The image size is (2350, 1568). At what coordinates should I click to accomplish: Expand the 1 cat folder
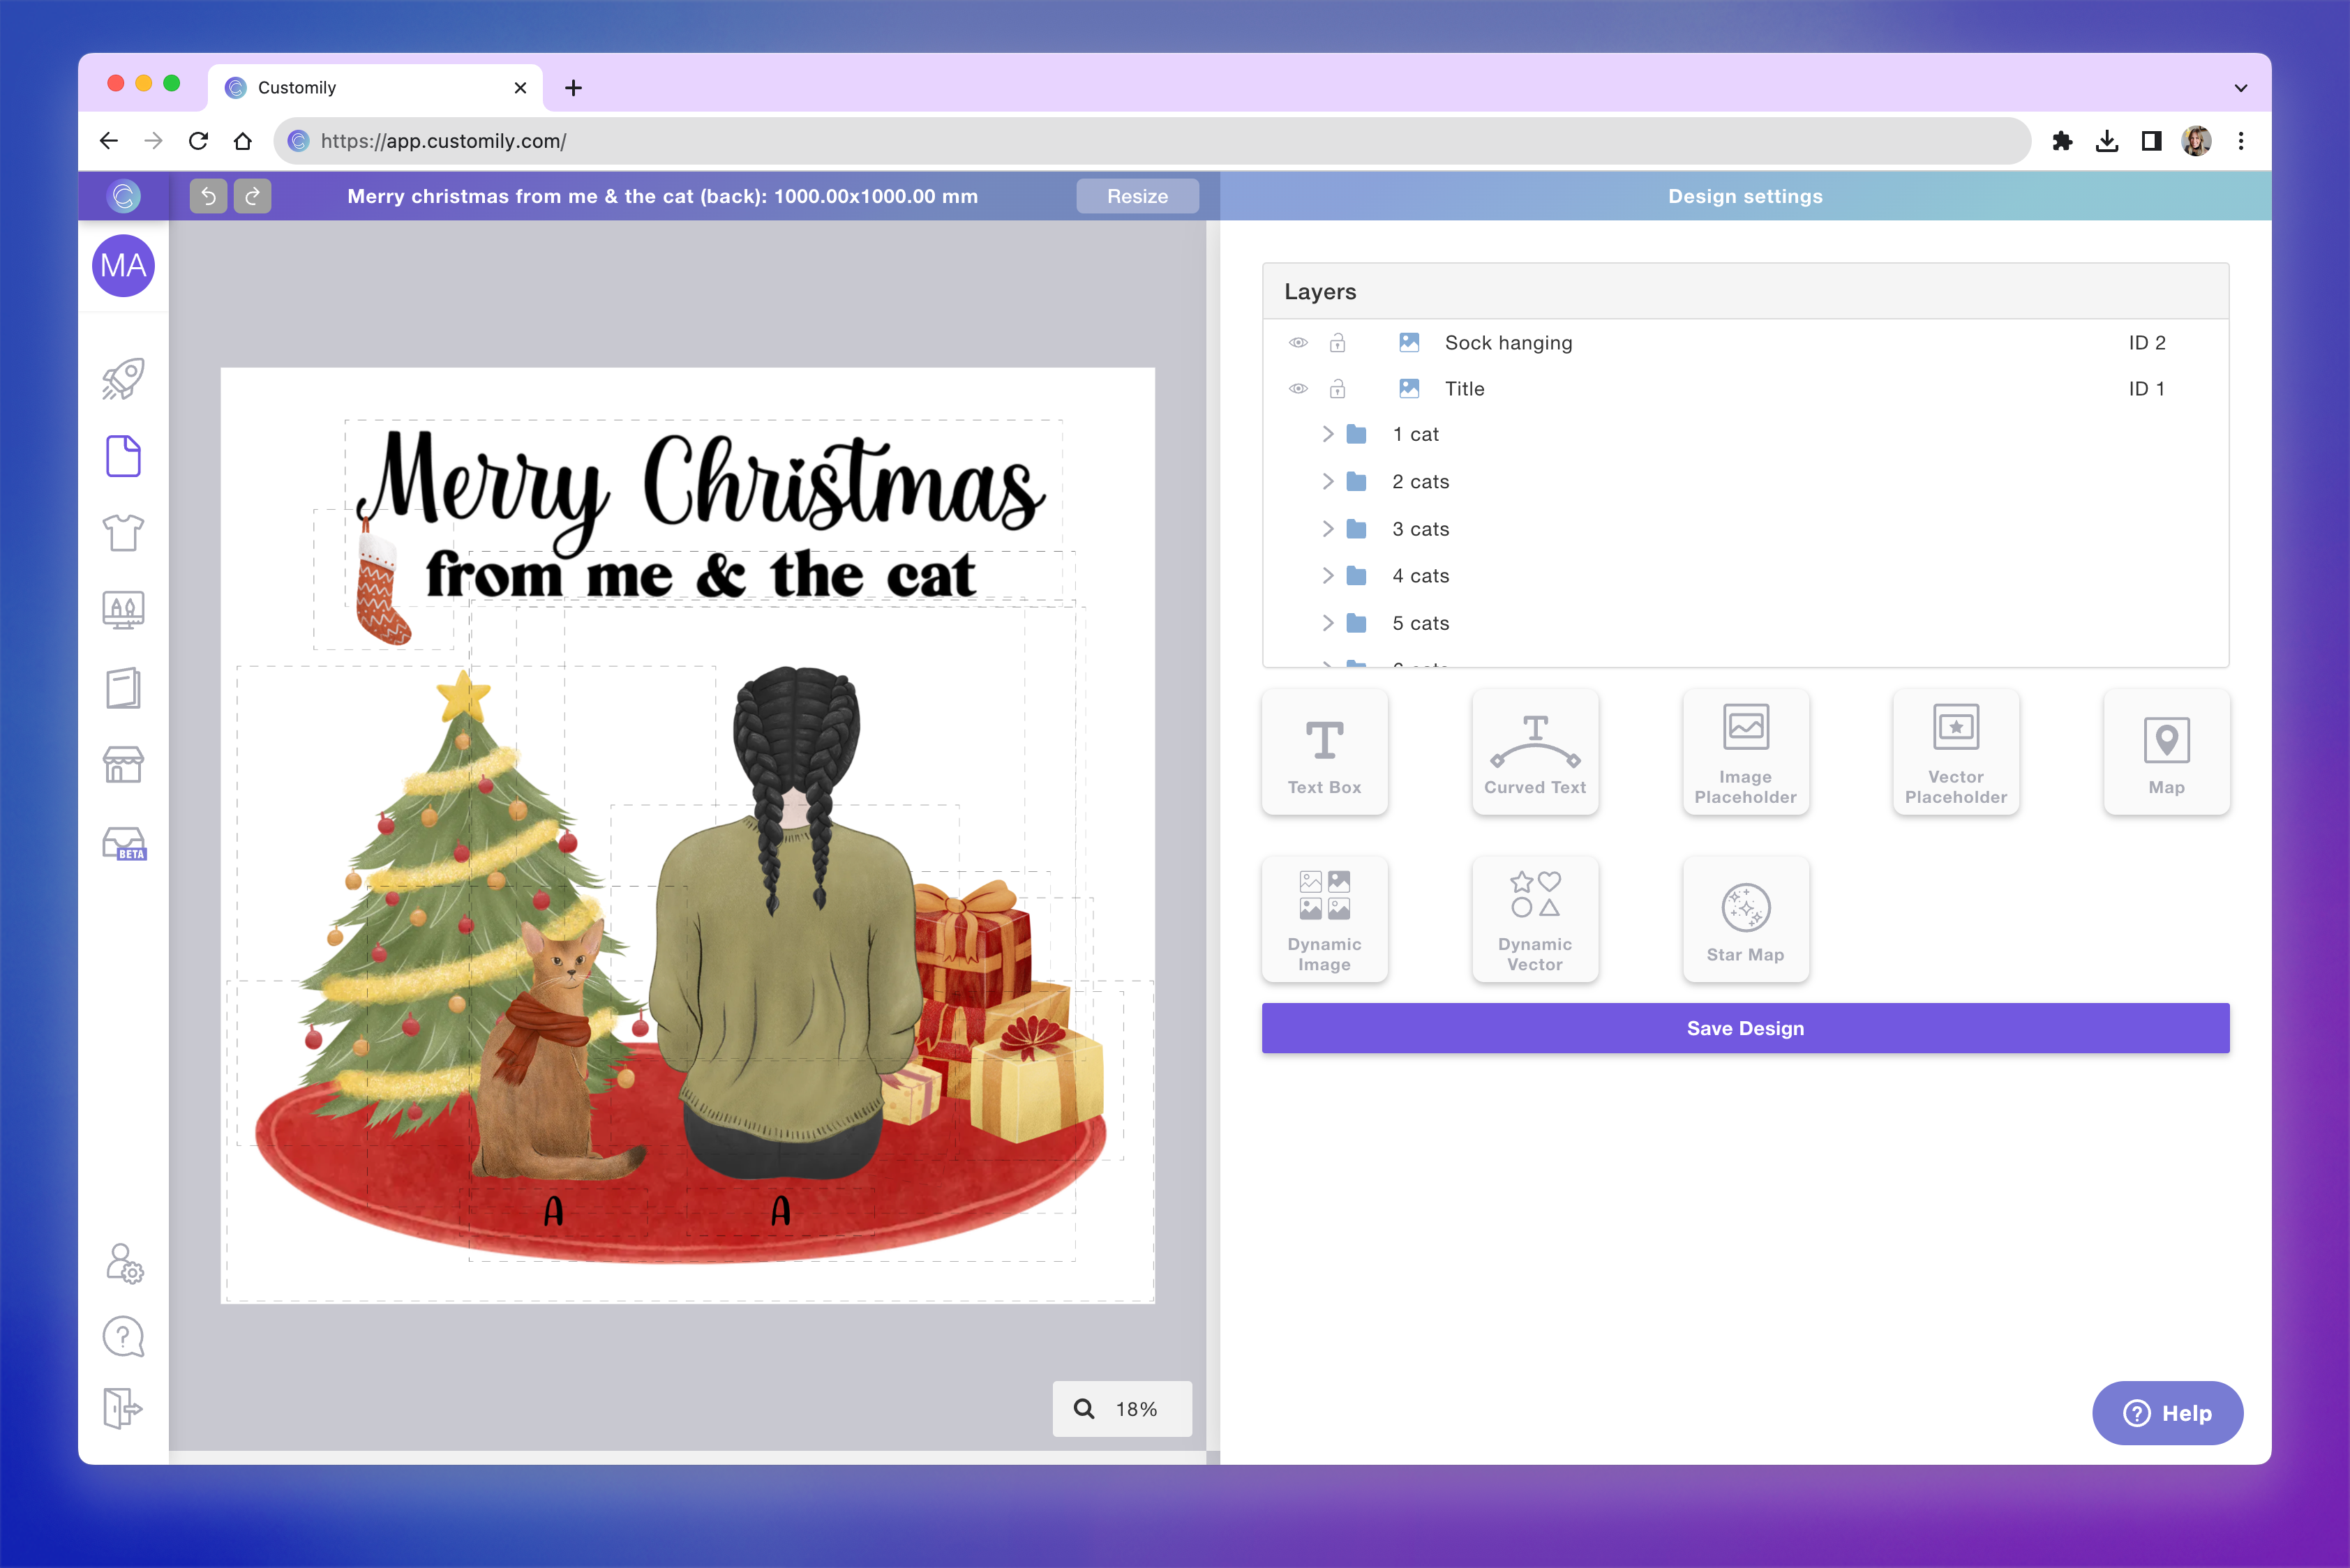point(1328,434)
